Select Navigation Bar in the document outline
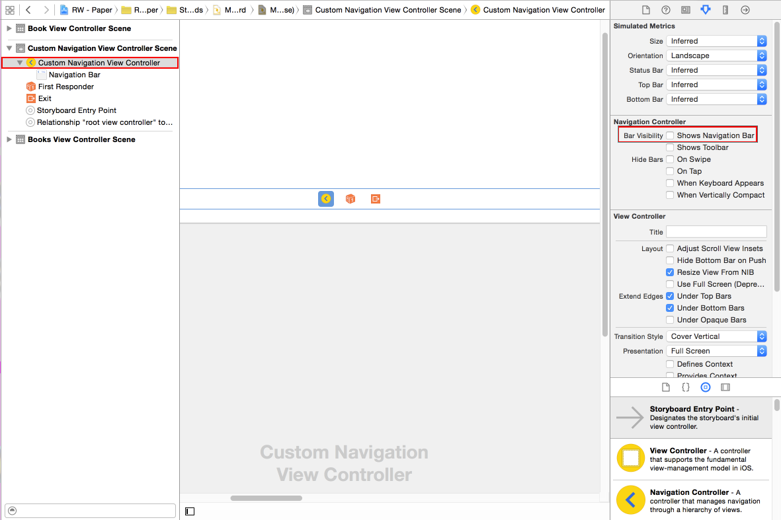Image resolution: width=781 pixels, height=520 pixels. (74, 75)
